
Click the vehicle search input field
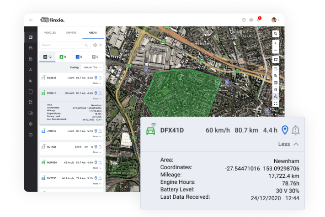pos(62,45)
